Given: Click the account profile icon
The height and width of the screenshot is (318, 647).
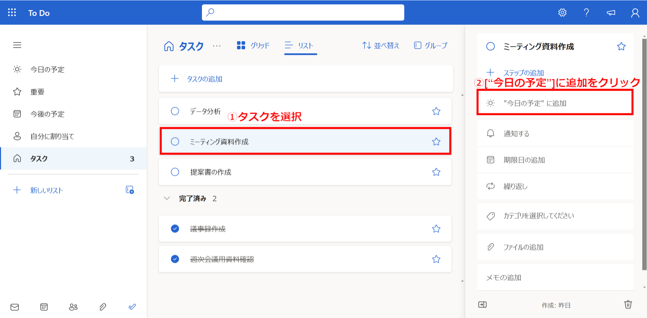Looking at the screenshot, I should (635, 12).
